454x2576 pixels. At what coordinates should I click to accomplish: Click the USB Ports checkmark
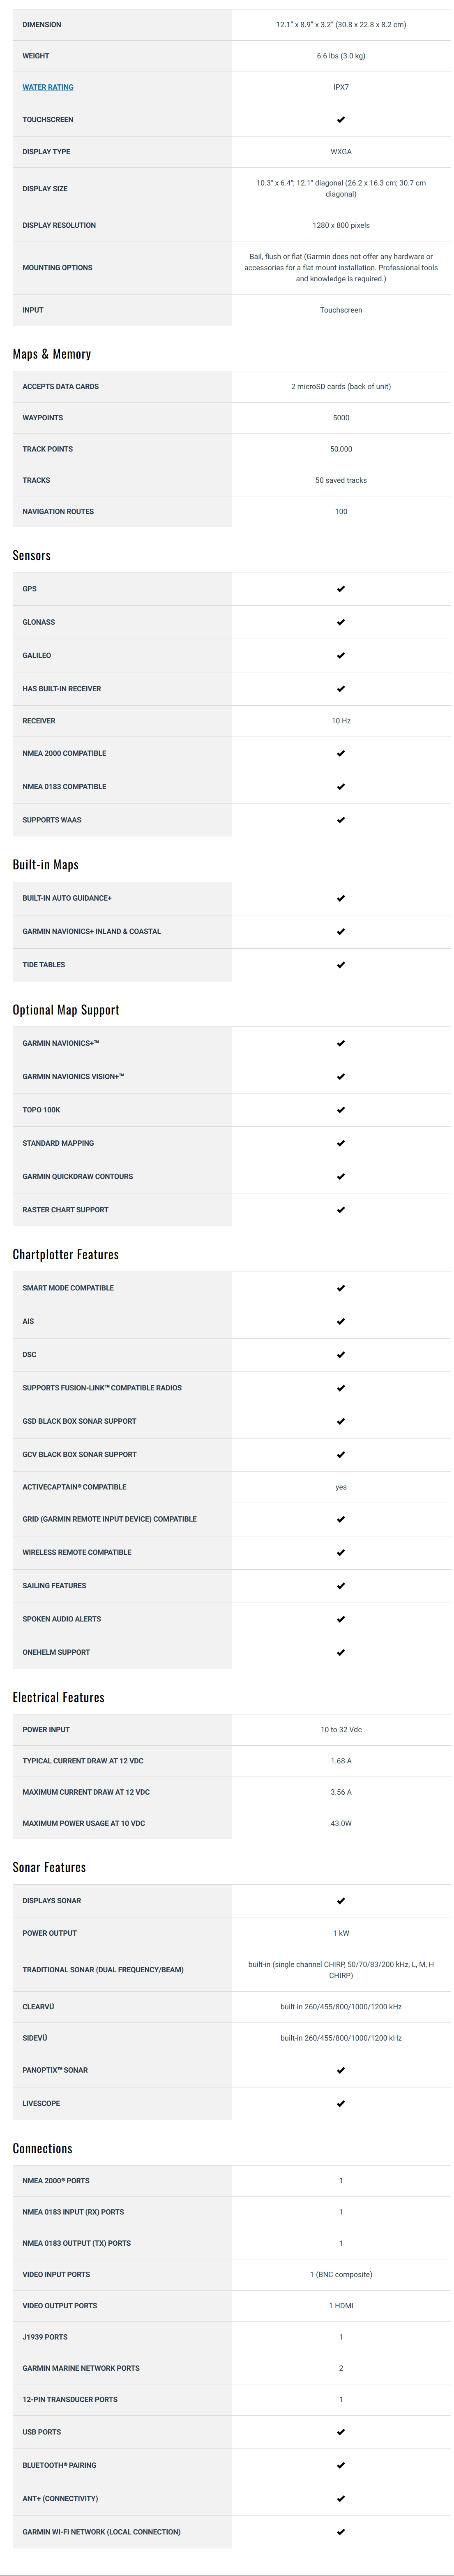tap(341, 2432)
